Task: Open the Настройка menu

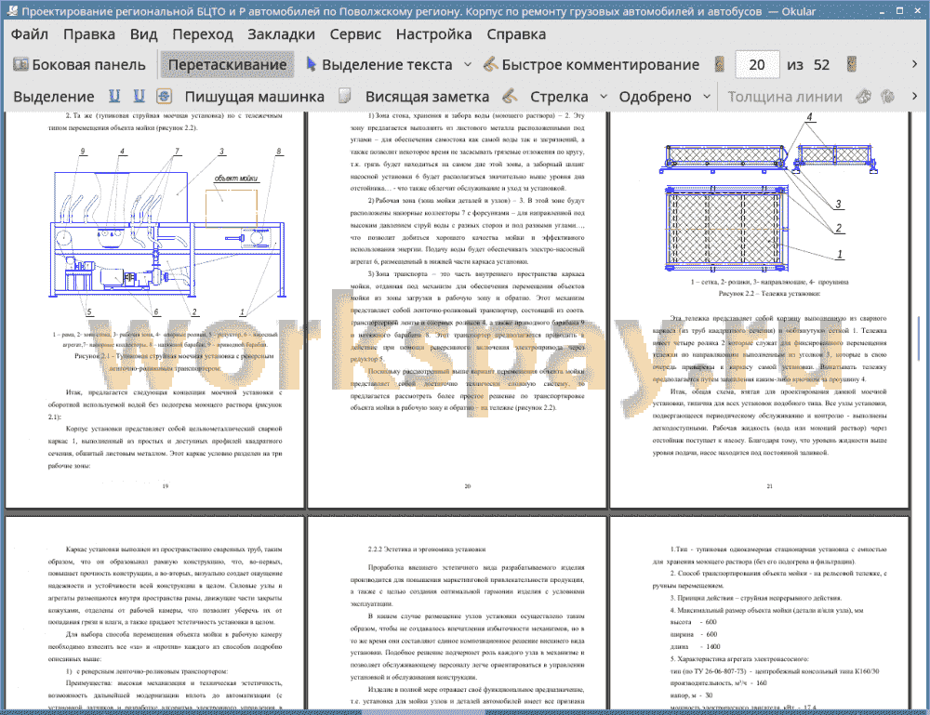Action: 433,34
